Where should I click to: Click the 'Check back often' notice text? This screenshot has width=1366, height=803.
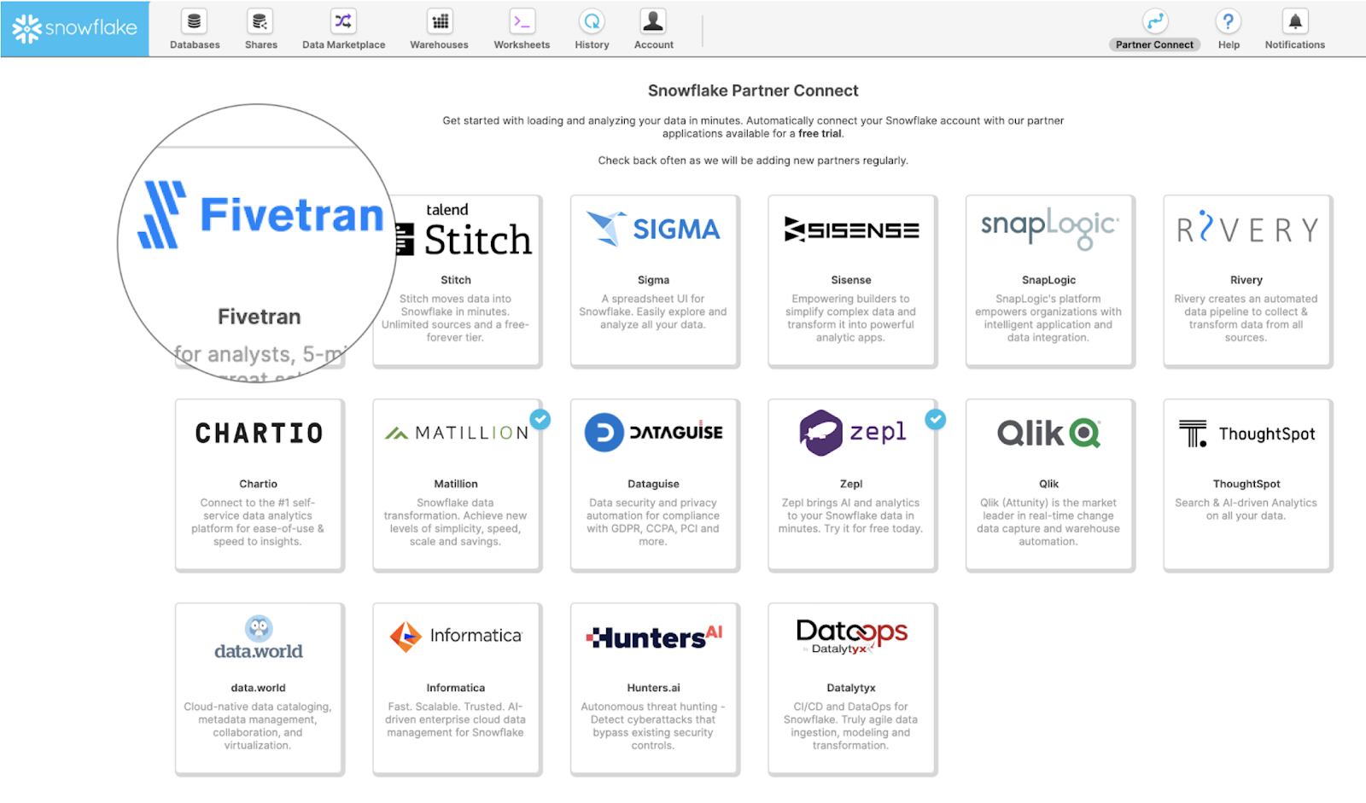point(753,160)
